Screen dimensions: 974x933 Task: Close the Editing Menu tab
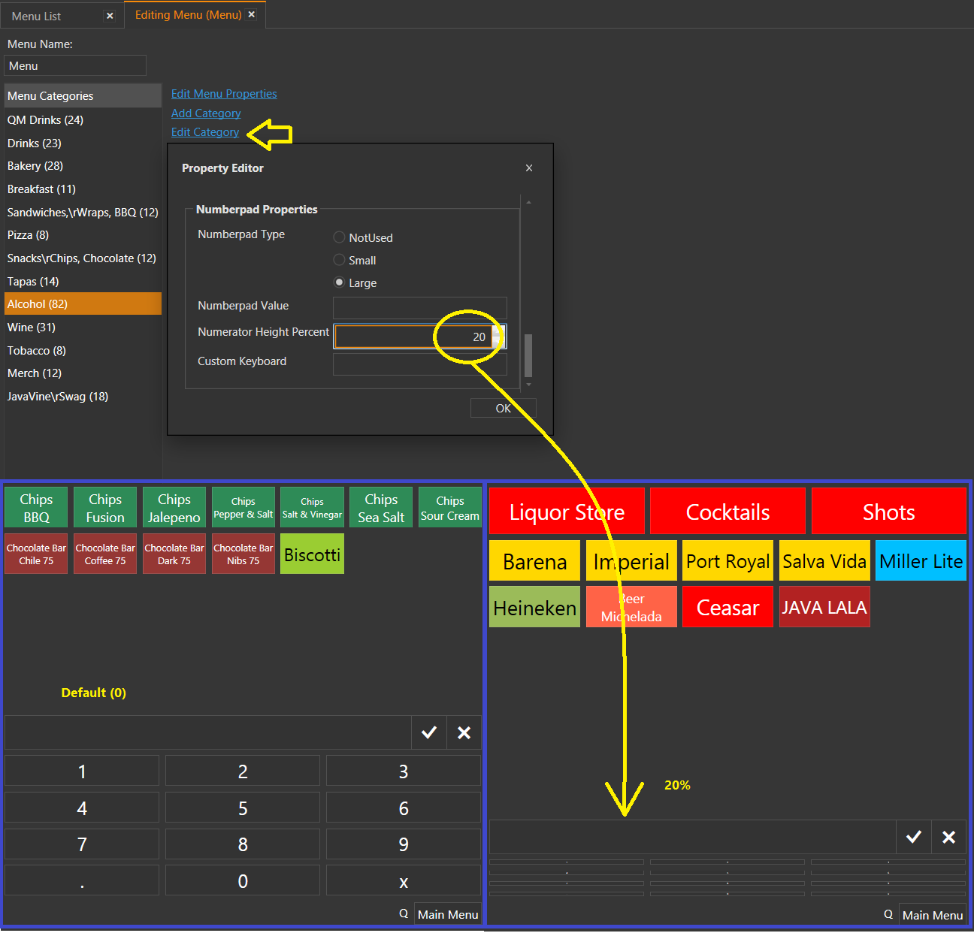[252, 14]
